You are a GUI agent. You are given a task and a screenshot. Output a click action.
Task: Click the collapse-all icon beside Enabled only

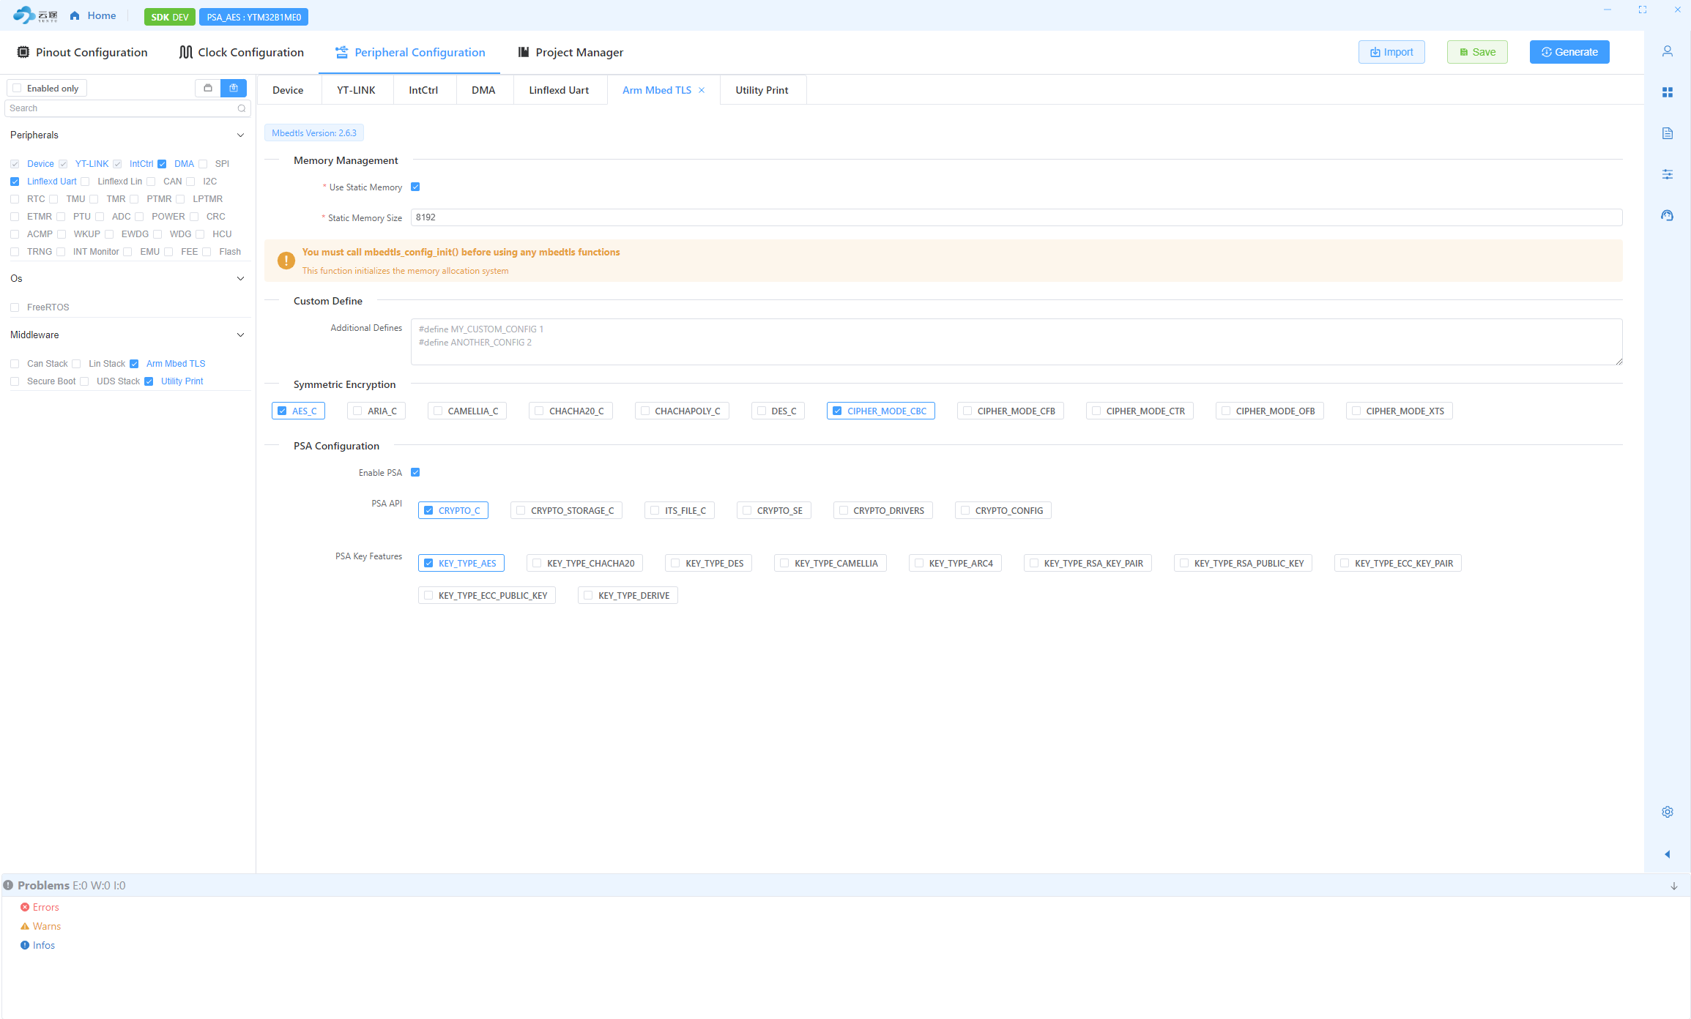[208, 88]
